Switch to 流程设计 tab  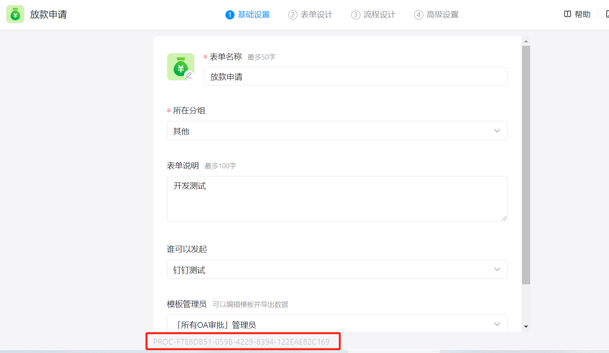coord(379,15)
